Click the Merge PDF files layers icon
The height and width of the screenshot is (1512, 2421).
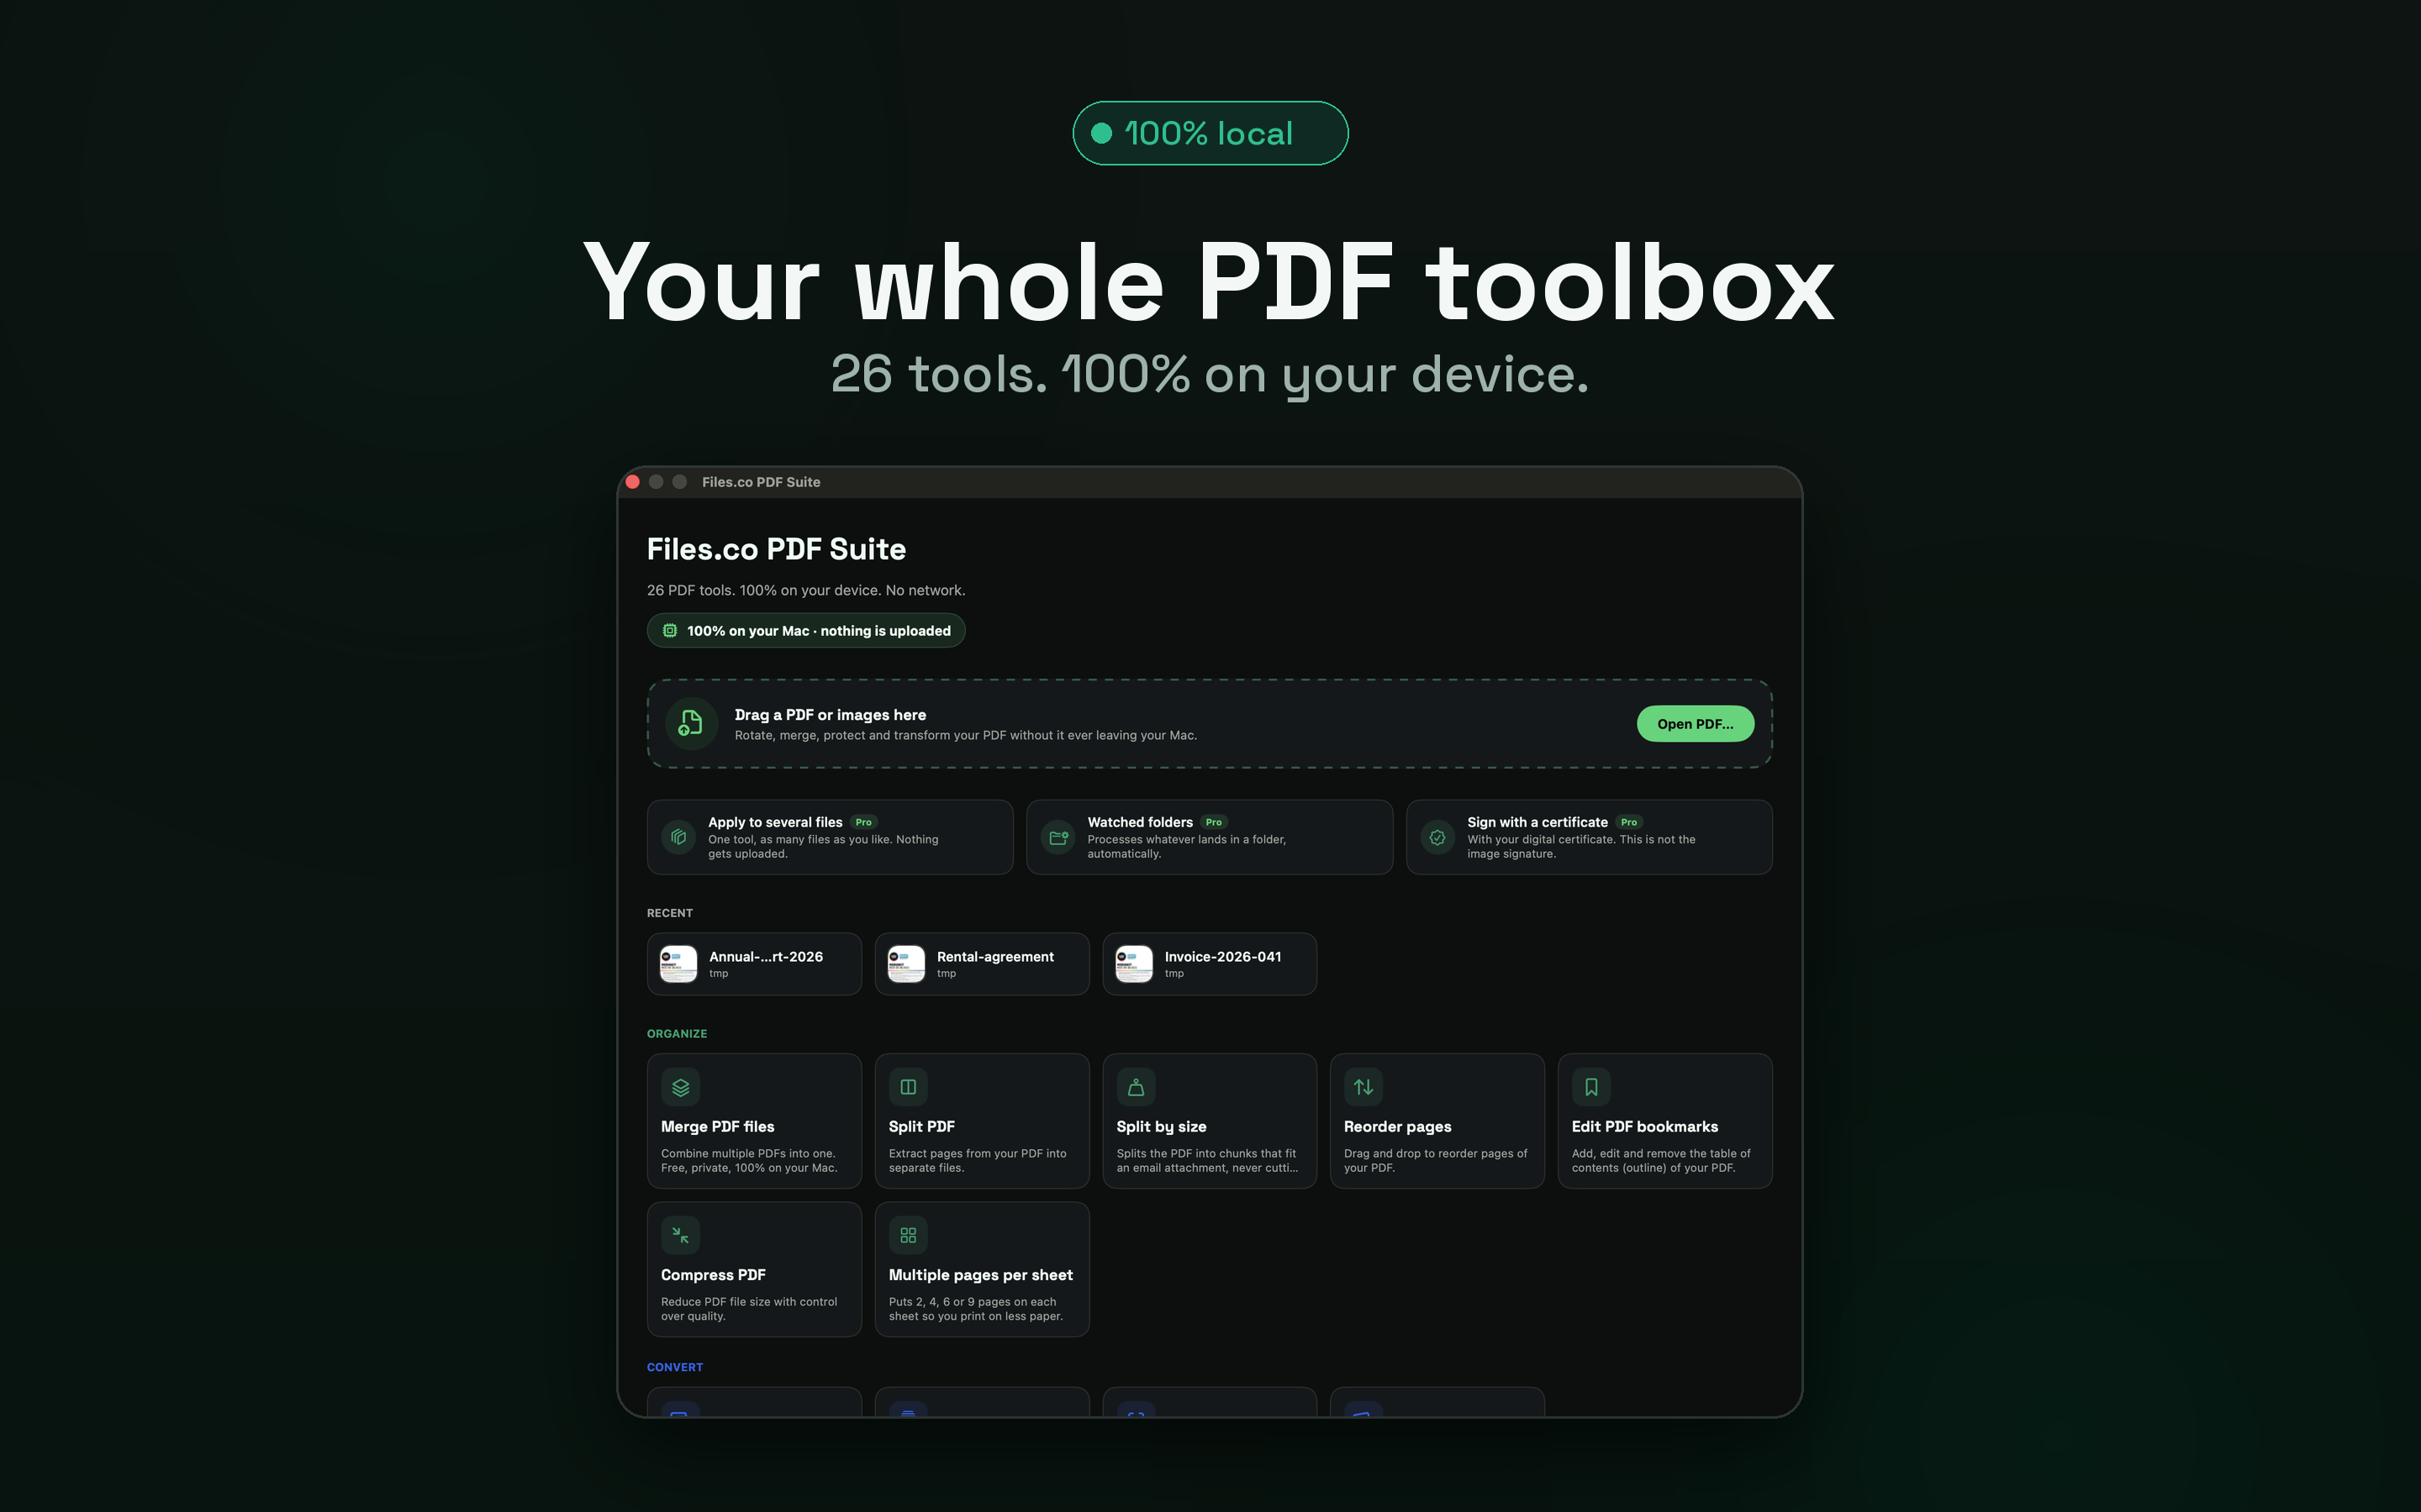pyautogui.click(x=680, y=1087)
